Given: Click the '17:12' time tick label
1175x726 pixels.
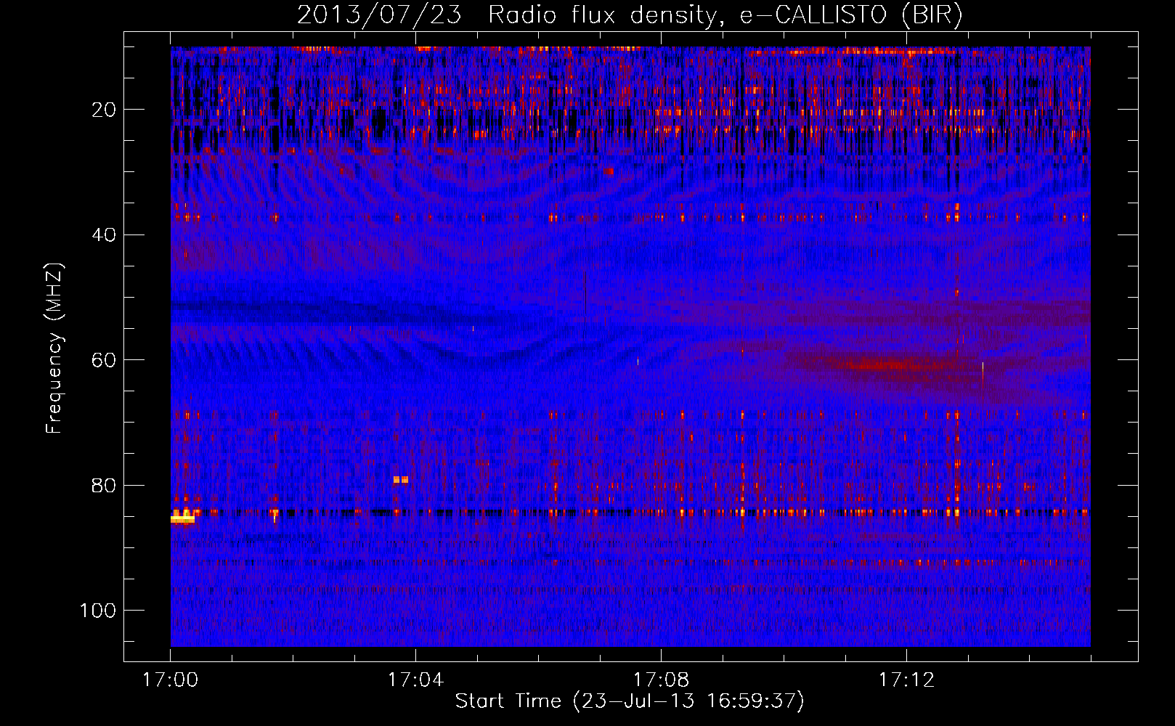Looking at the screenshot, I should [906, 680].
